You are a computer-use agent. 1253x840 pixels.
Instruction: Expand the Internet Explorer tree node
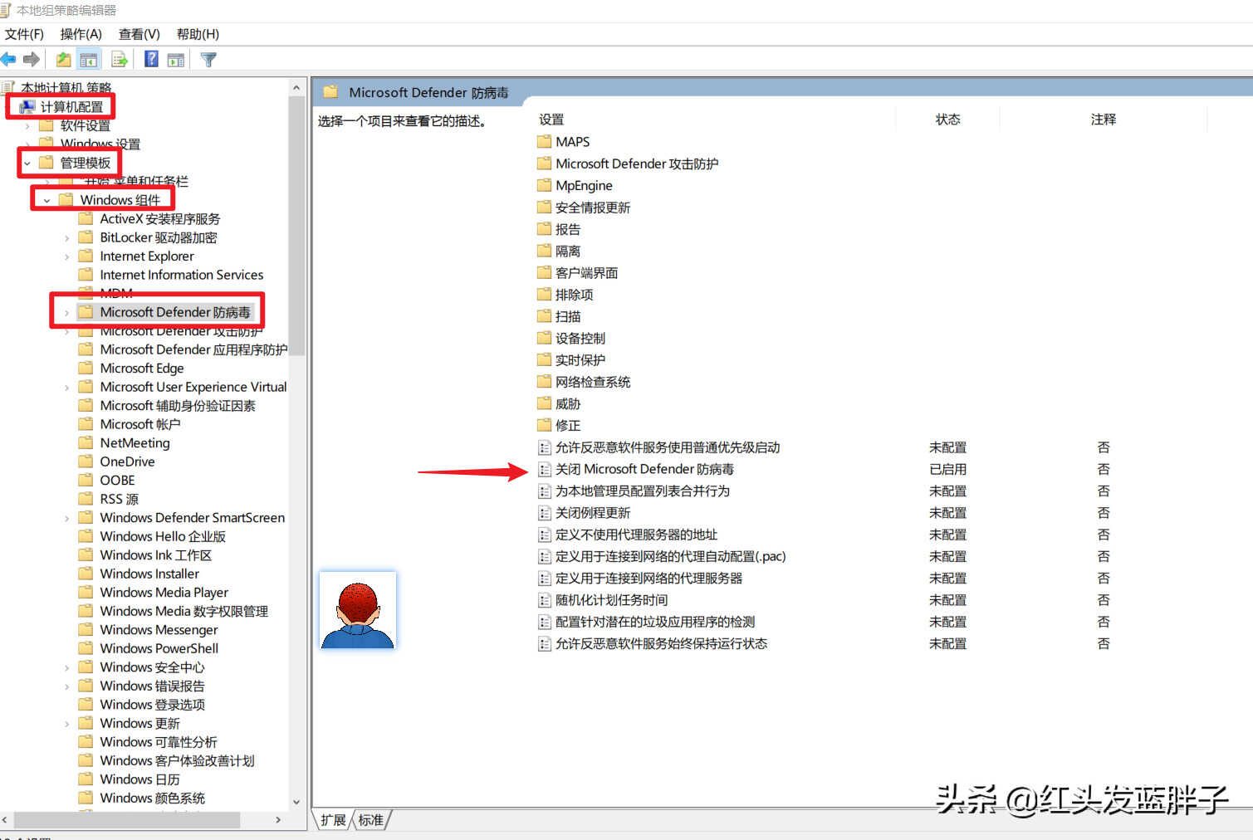pyautogui.click(x=67, y=256)
